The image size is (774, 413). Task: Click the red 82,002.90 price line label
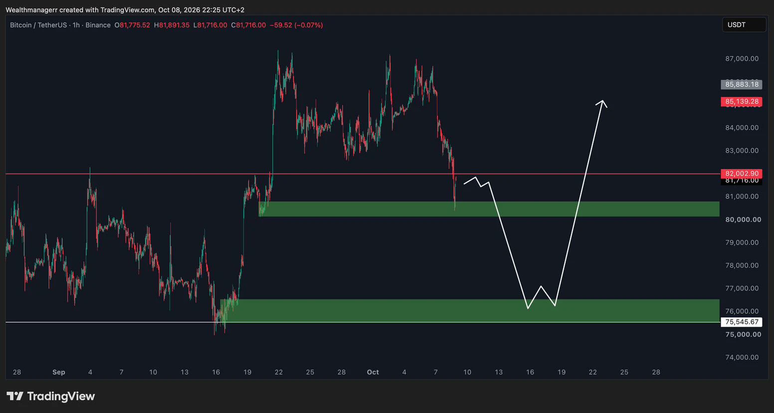pyautogui.click(x=742, y=174)
